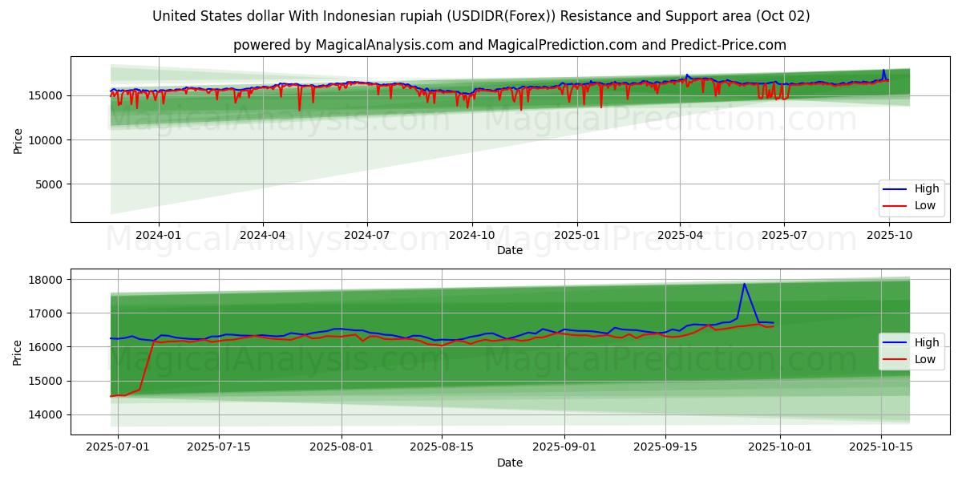Click the 2024-07 date tick on top chart
The height and width of the screenshot is (481, 962).
click(367, 234)
